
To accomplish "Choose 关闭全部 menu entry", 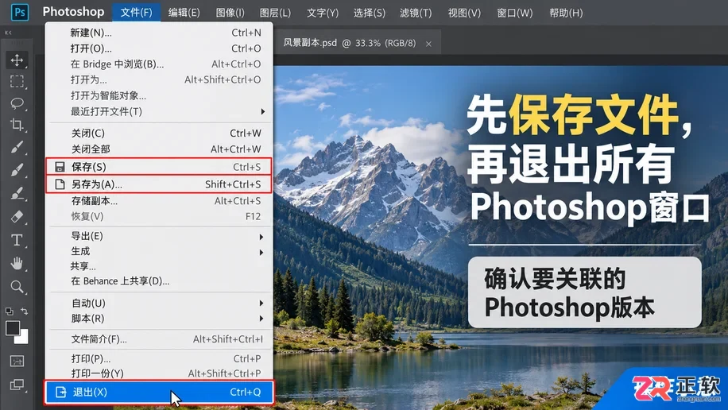I will 159,149.
